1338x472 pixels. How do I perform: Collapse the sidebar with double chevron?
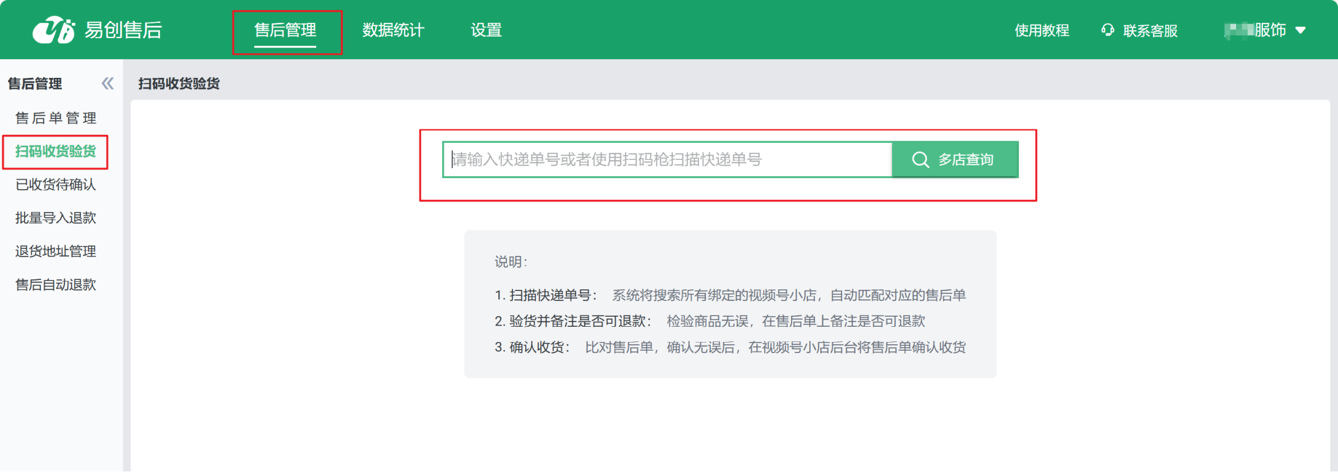tap(107, 84)
